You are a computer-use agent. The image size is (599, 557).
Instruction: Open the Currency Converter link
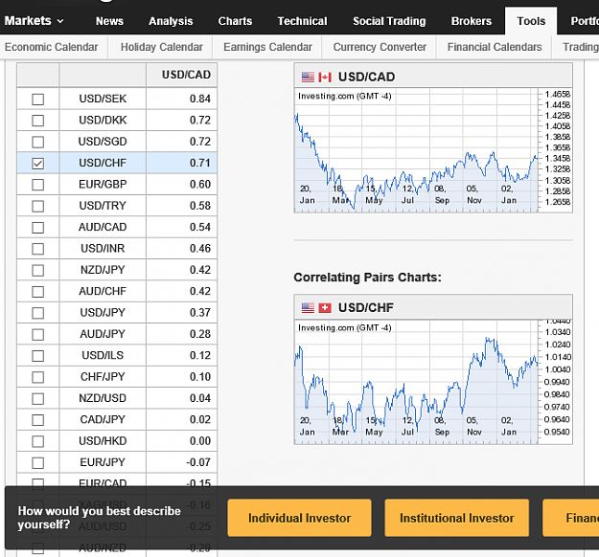[380, 47]
